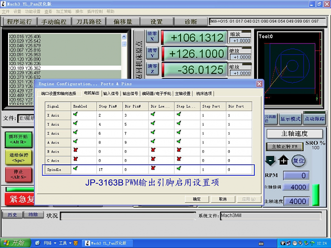Switch to 输出信号 tab
Viewport: 331px width, 248px height.
[130, 94]
